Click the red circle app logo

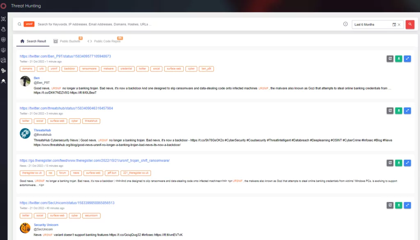point(3,6)
